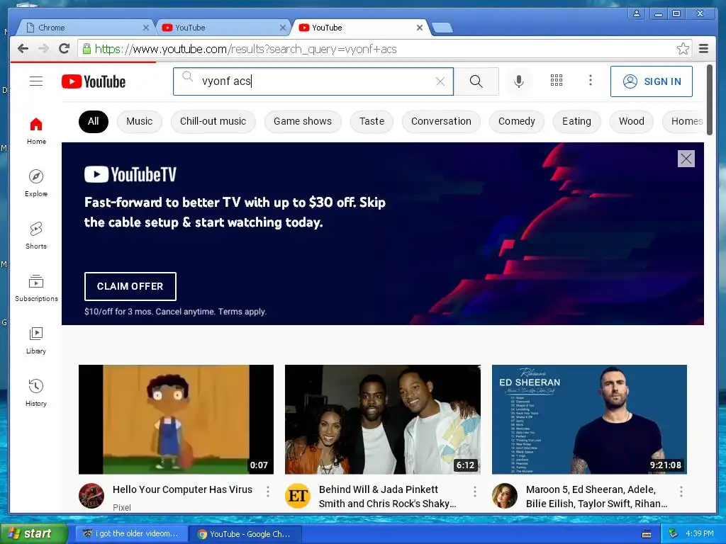726x544 pixels.
Task: Open the Chrome hamburger menu
Action: coord(704,49)
